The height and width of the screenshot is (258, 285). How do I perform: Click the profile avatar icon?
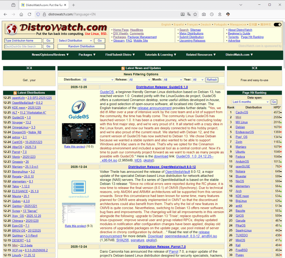point(228,14)
